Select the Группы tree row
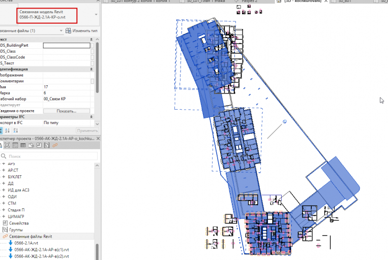 click(16, 230)
